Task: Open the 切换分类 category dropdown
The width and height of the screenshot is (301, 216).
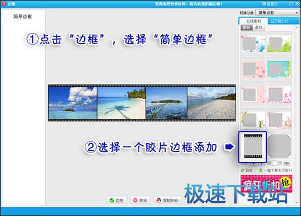Action: pos(278,13)
